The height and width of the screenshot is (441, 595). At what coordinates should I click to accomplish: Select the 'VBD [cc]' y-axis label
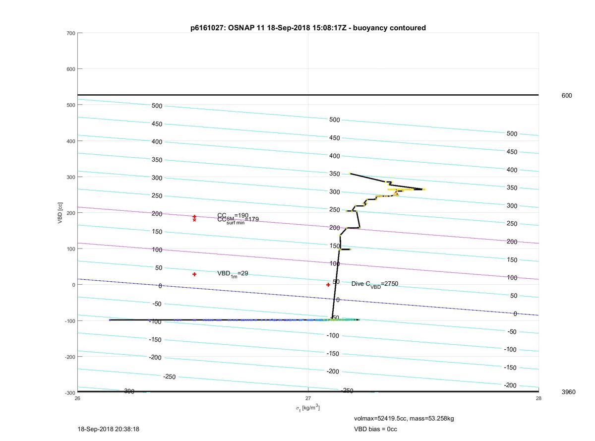60,212
